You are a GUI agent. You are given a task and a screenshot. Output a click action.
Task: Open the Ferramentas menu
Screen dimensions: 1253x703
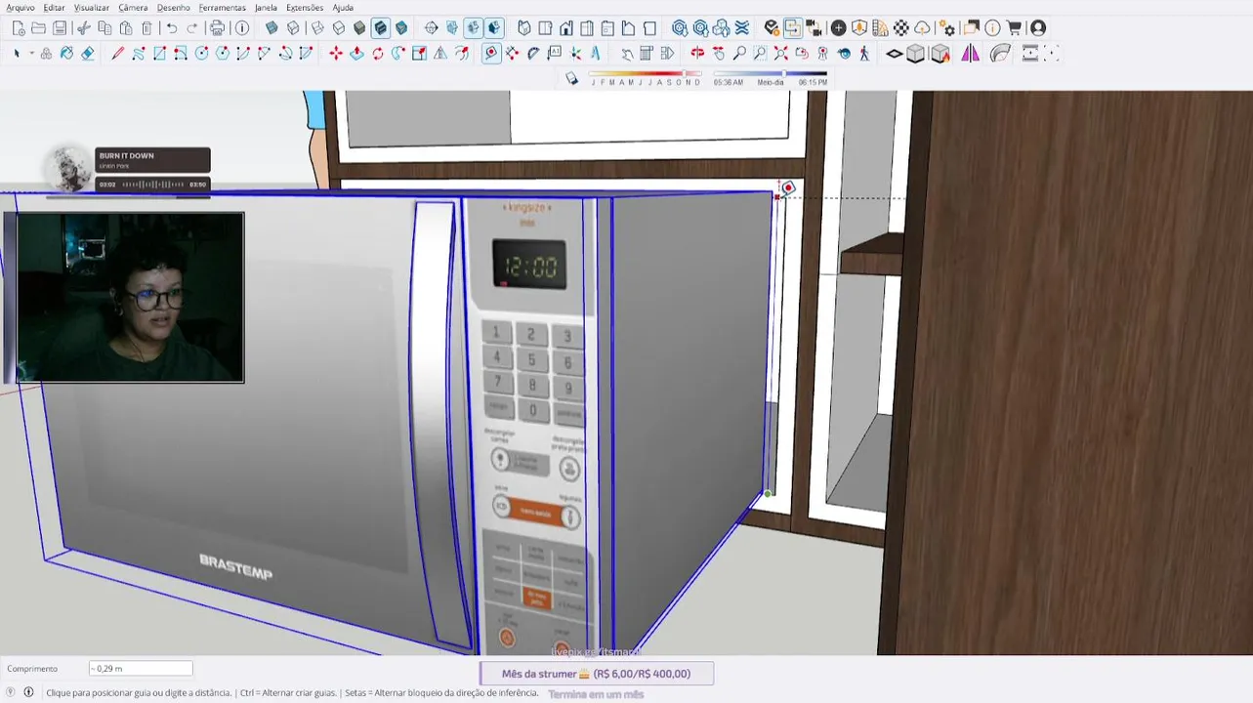click(222, 7)
